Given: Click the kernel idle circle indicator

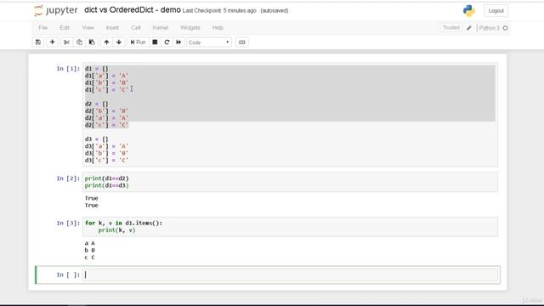Looking at the screenshot, I should tap(505, 28).
